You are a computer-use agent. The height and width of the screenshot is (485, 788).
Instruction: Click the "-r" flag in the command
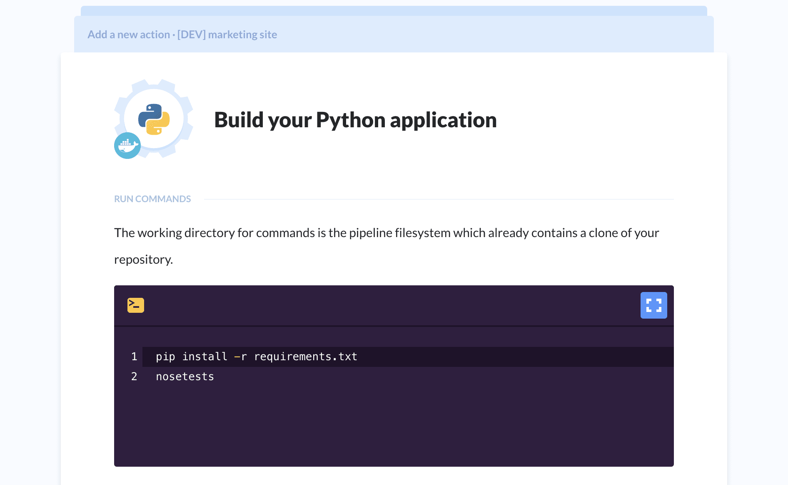(x=240, y=356)
